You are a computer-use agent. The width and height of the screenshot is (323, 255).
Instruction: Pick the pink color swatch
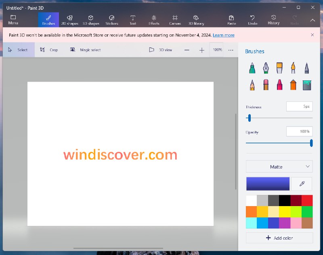296,223
